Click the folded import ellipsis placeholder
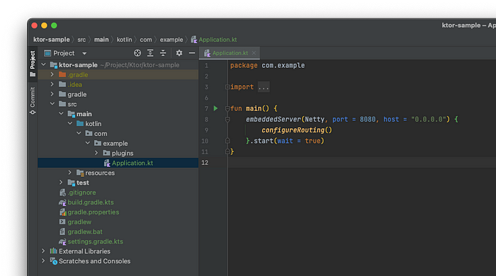Viewport: 496px width, 276px height. (264, 87)
